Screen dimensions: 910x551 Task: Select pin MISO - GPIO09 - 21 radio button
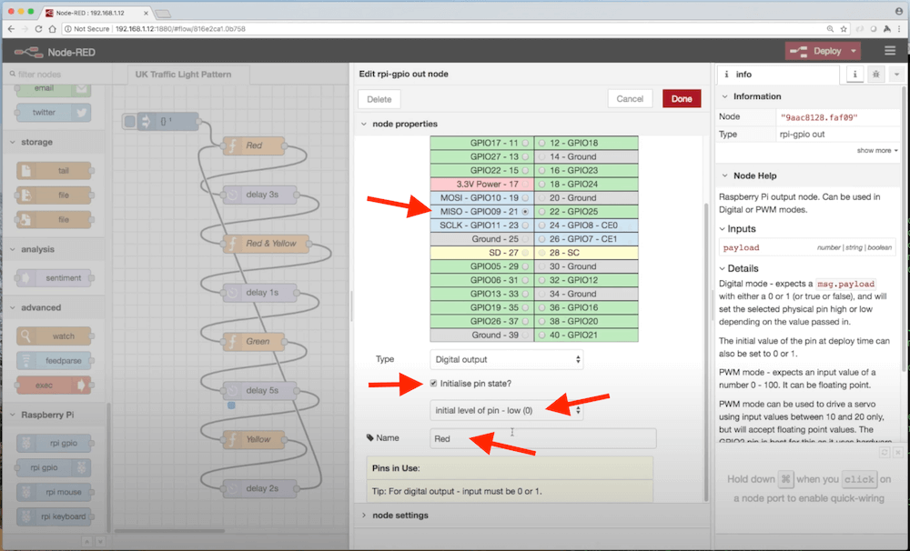[525, 212]
